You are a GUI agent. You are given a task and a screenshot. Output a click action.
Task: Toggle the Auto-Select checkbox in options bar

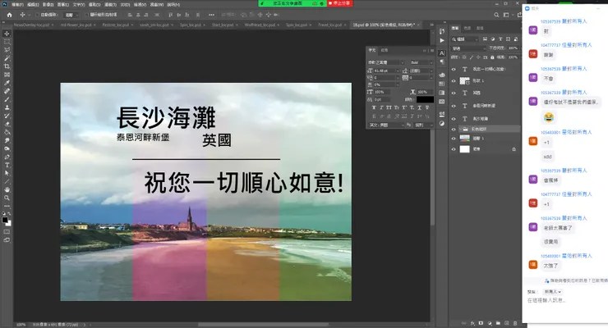tap(38, 15)
